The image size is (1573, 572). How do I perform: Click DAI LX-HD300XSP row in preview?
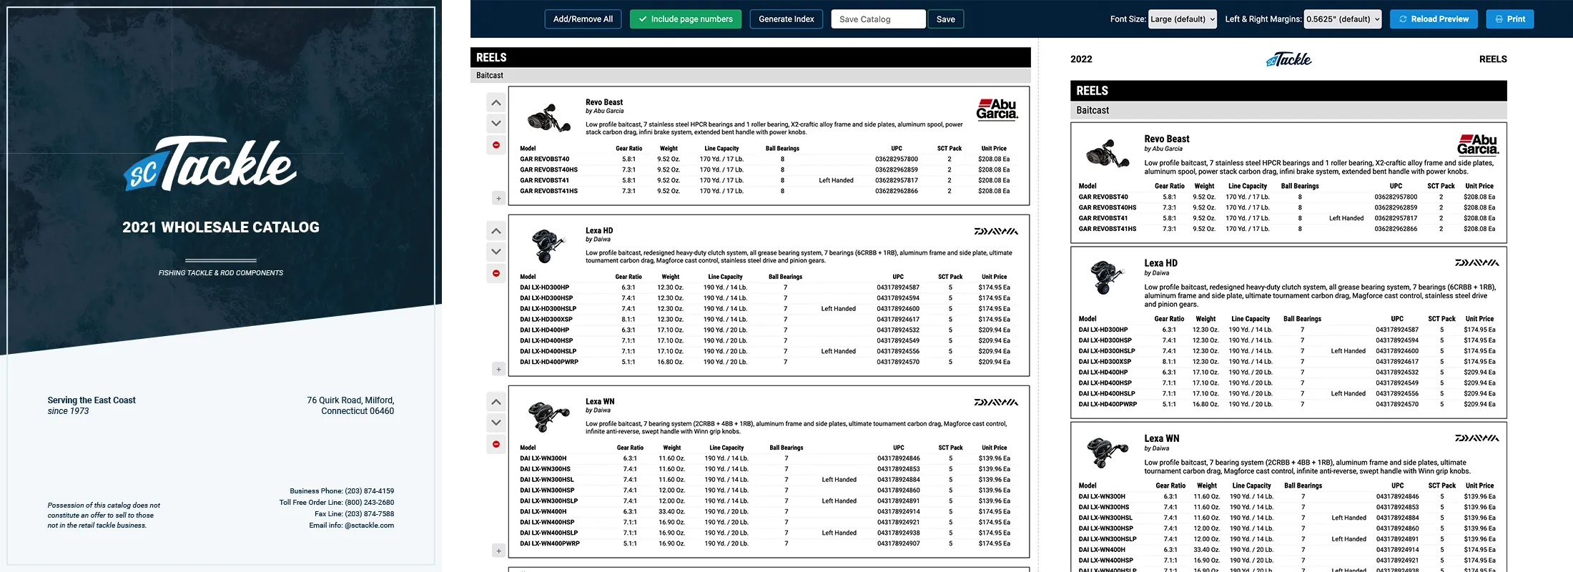pyautogui.click(x=1287, y=362)
